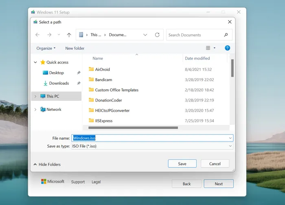Open Desktop in the navigation pane
This screenshot has height=205, width=285.
click(x=53, y=73)
